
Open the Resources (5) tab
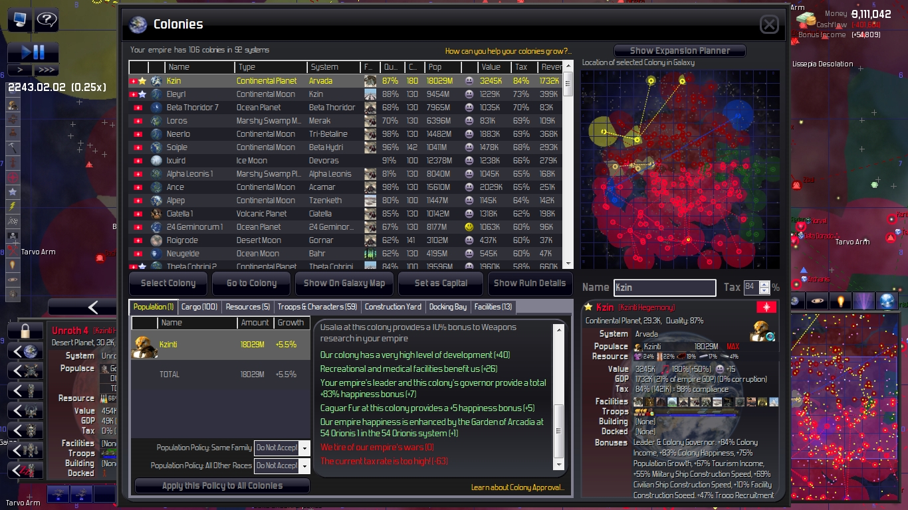[x=247, y=307]
